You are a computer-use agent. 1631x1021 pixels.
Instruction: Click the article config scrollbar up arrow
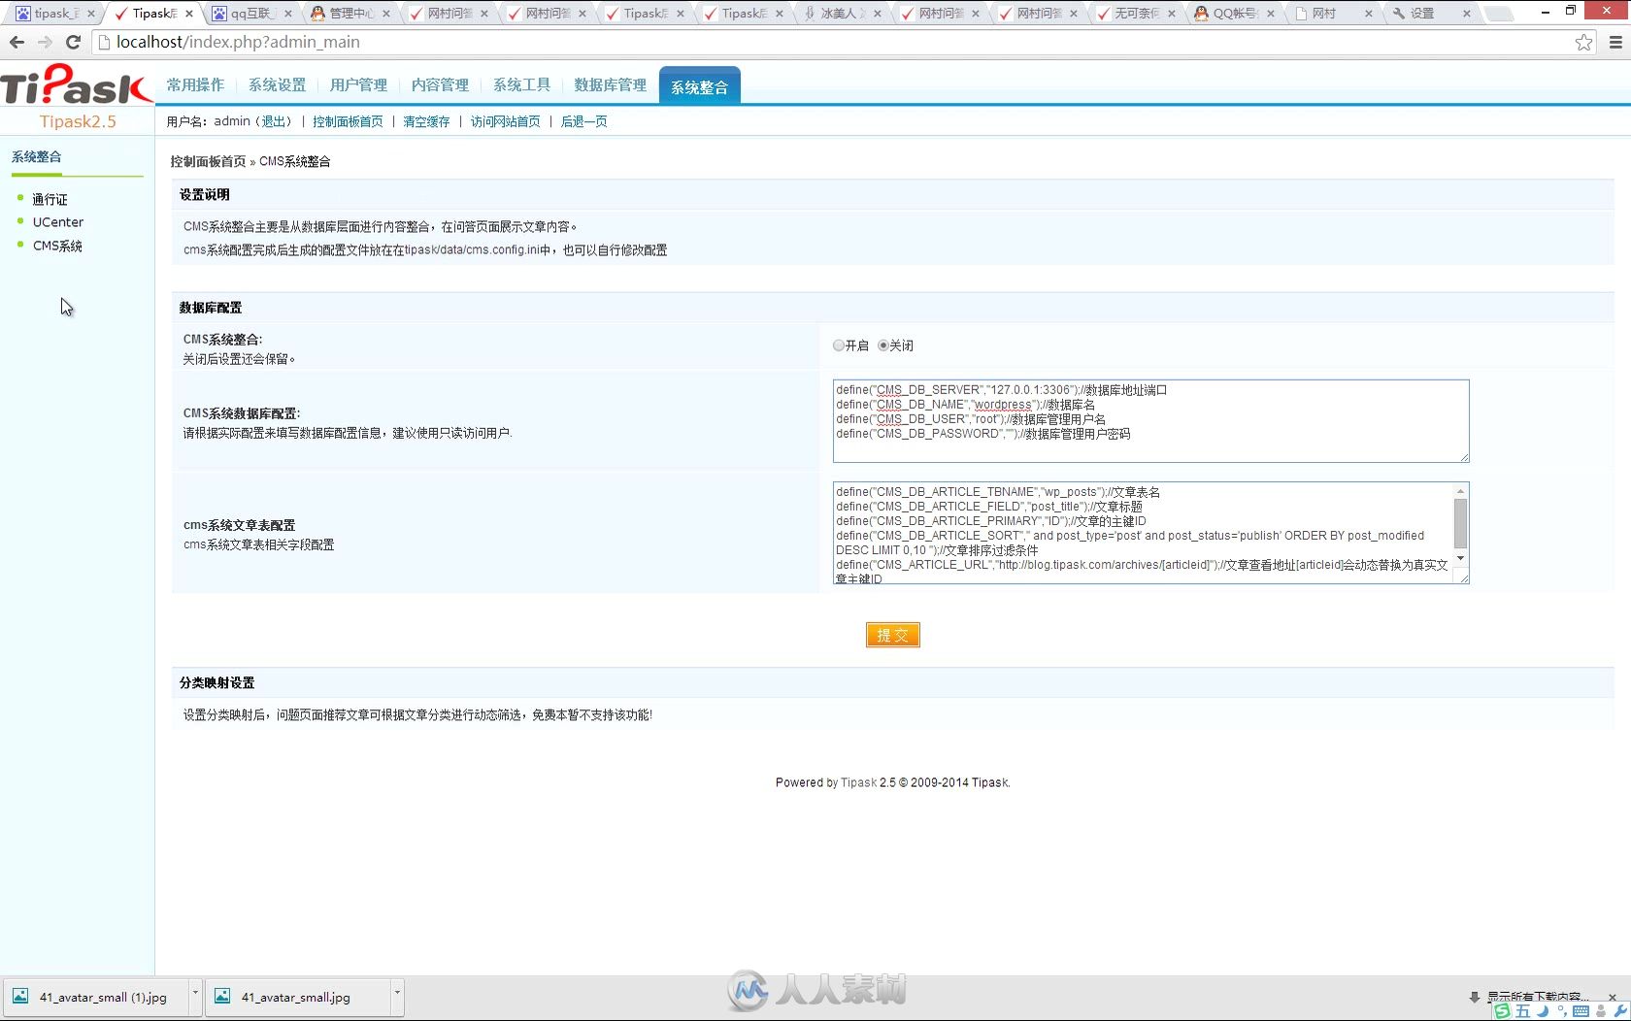[x=1460, y=491]
